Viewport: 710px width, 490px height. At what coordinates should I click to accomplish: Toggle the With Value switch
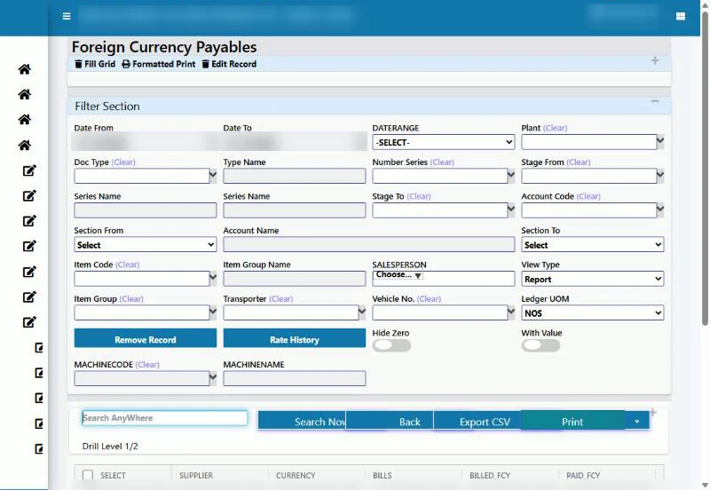coord(540,345)
